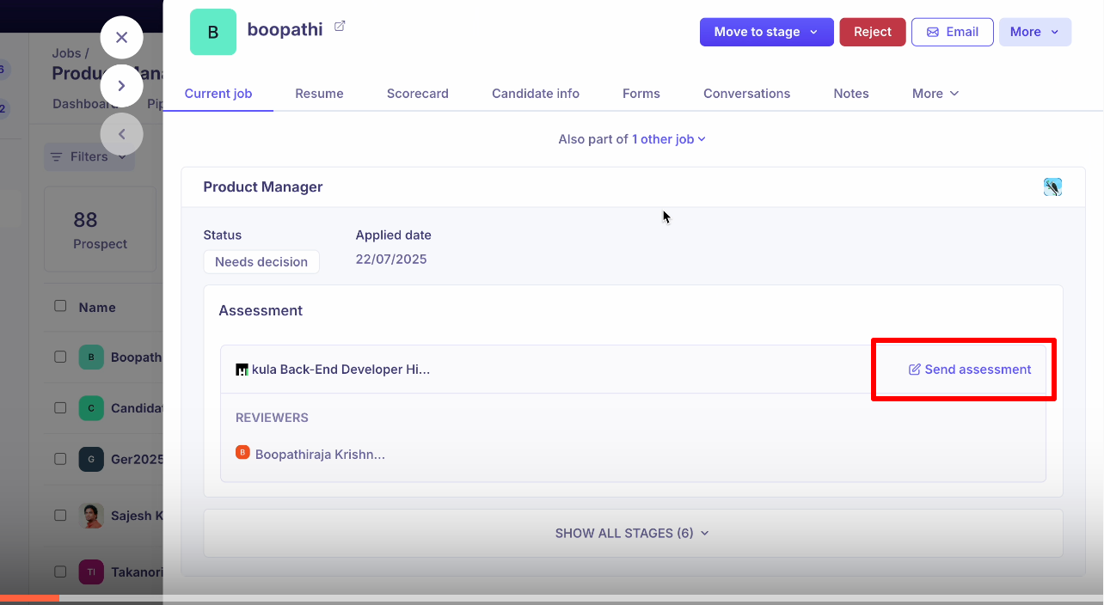Click Candidate row avatar in background list
This screenshot has width=1104, height=605.
(x=91, y=408)
